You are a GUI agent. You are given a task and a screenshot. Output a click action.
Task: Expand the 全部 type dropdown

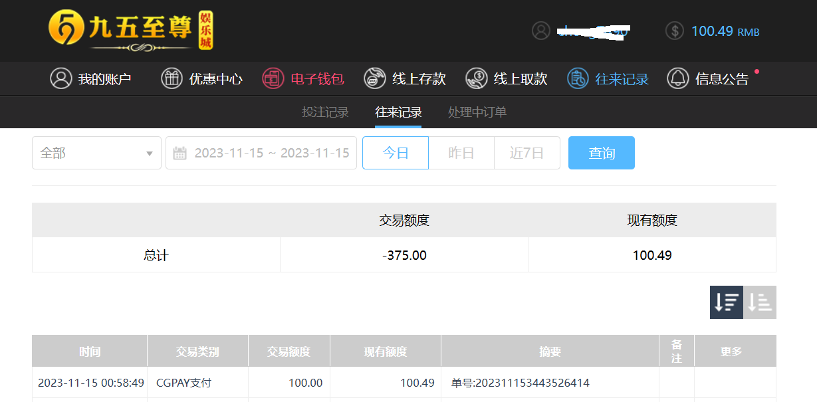pos(97,153)
